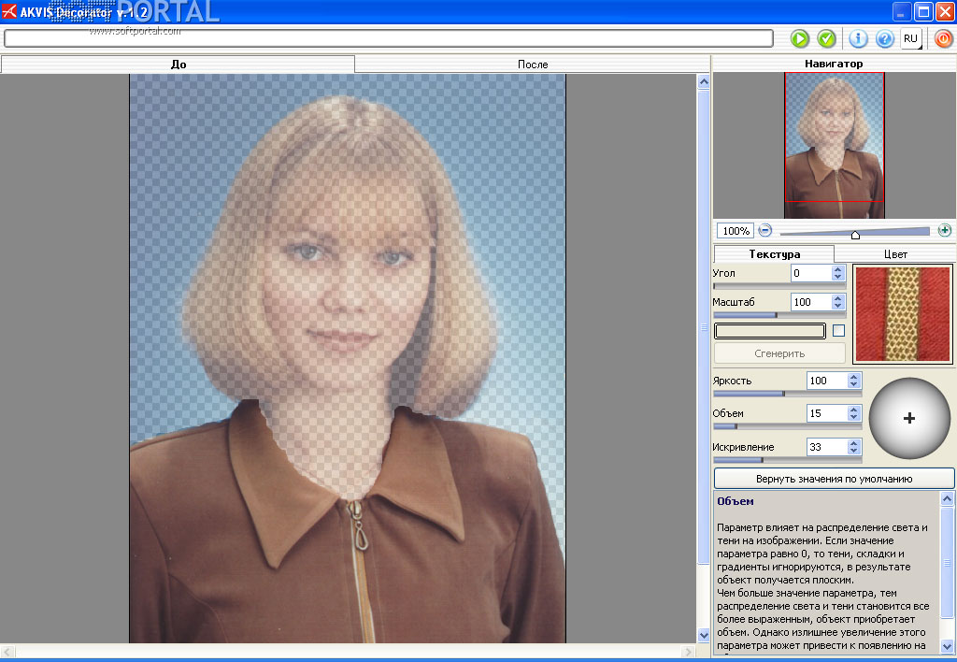The image size is (957, 662).
Task: Zoom out with the minus icon
Action: [764, 230]
